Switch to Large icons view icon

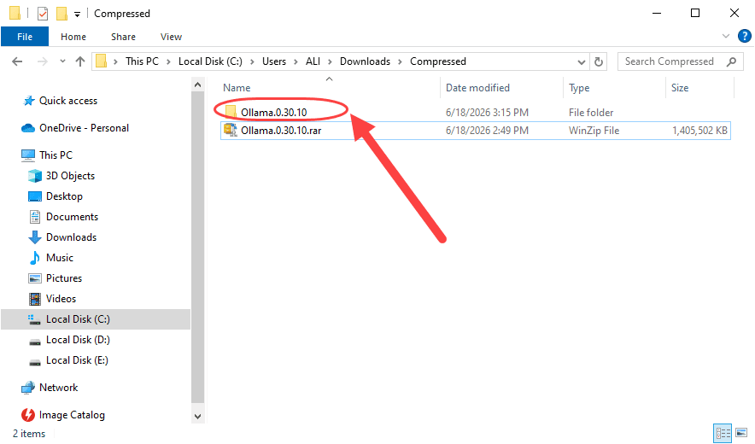(741, 433)
